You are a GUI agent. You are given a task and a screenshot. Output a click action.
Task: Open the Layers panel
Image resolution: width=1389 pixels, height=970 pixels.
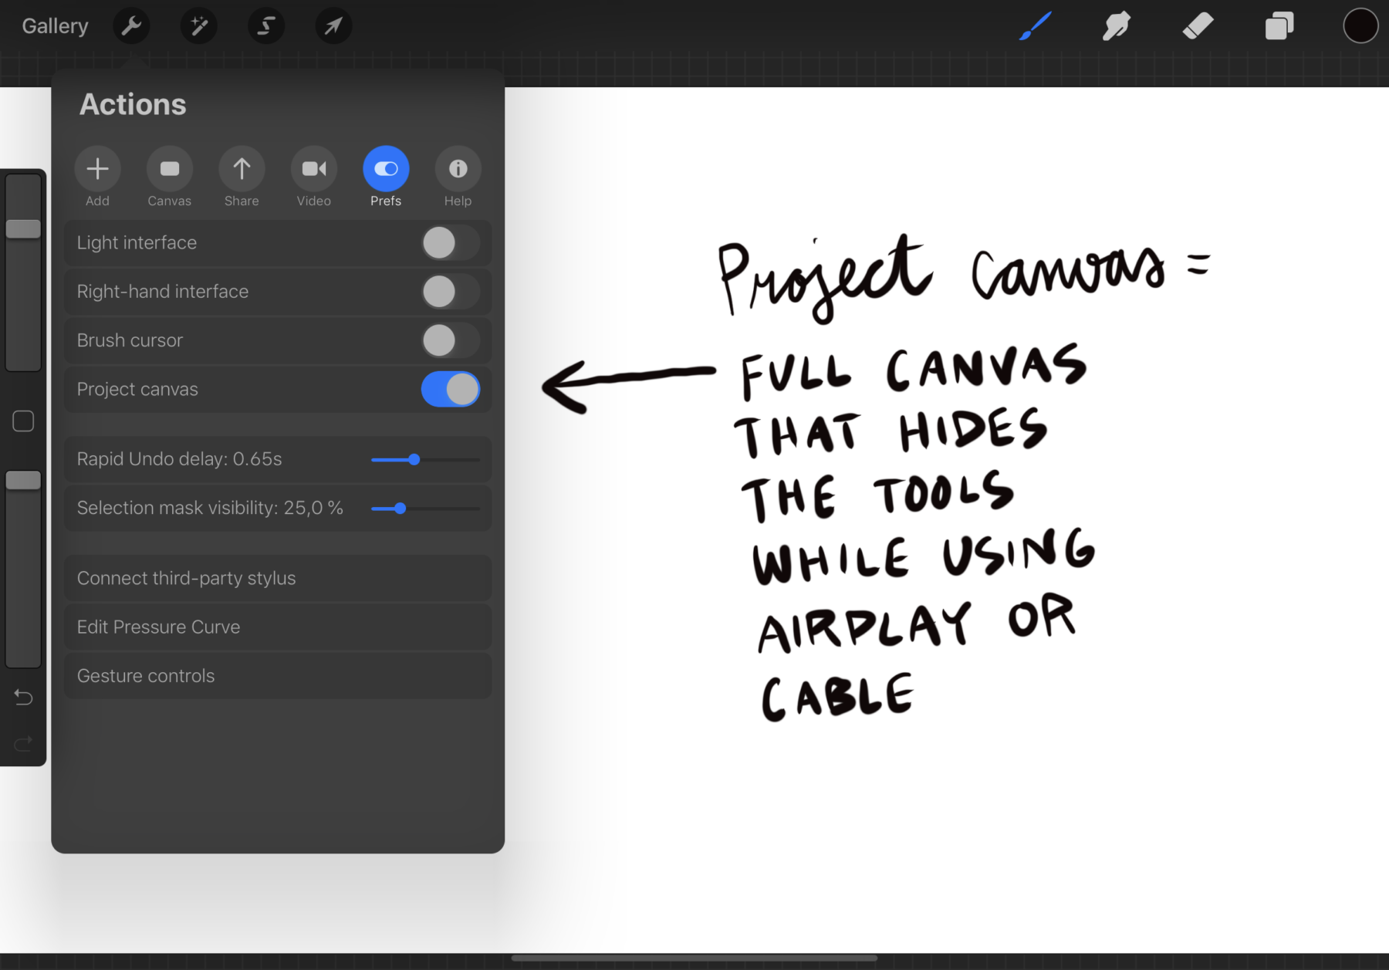coord(1279,26)
